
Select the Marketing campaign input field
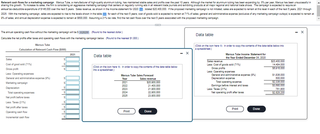point(72,83)
